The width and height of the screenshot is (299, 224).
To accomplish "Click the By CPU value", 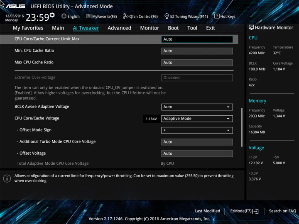I will click(167, 163).
